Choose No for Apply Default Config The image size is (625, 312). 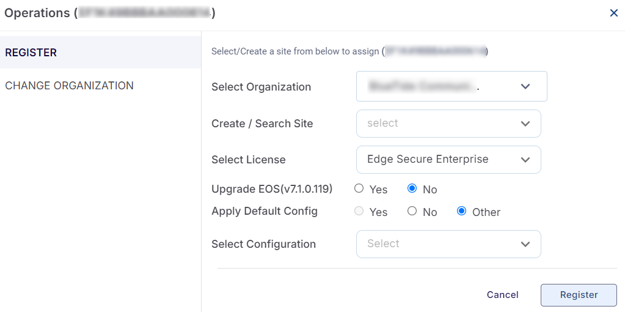point(412,211)
